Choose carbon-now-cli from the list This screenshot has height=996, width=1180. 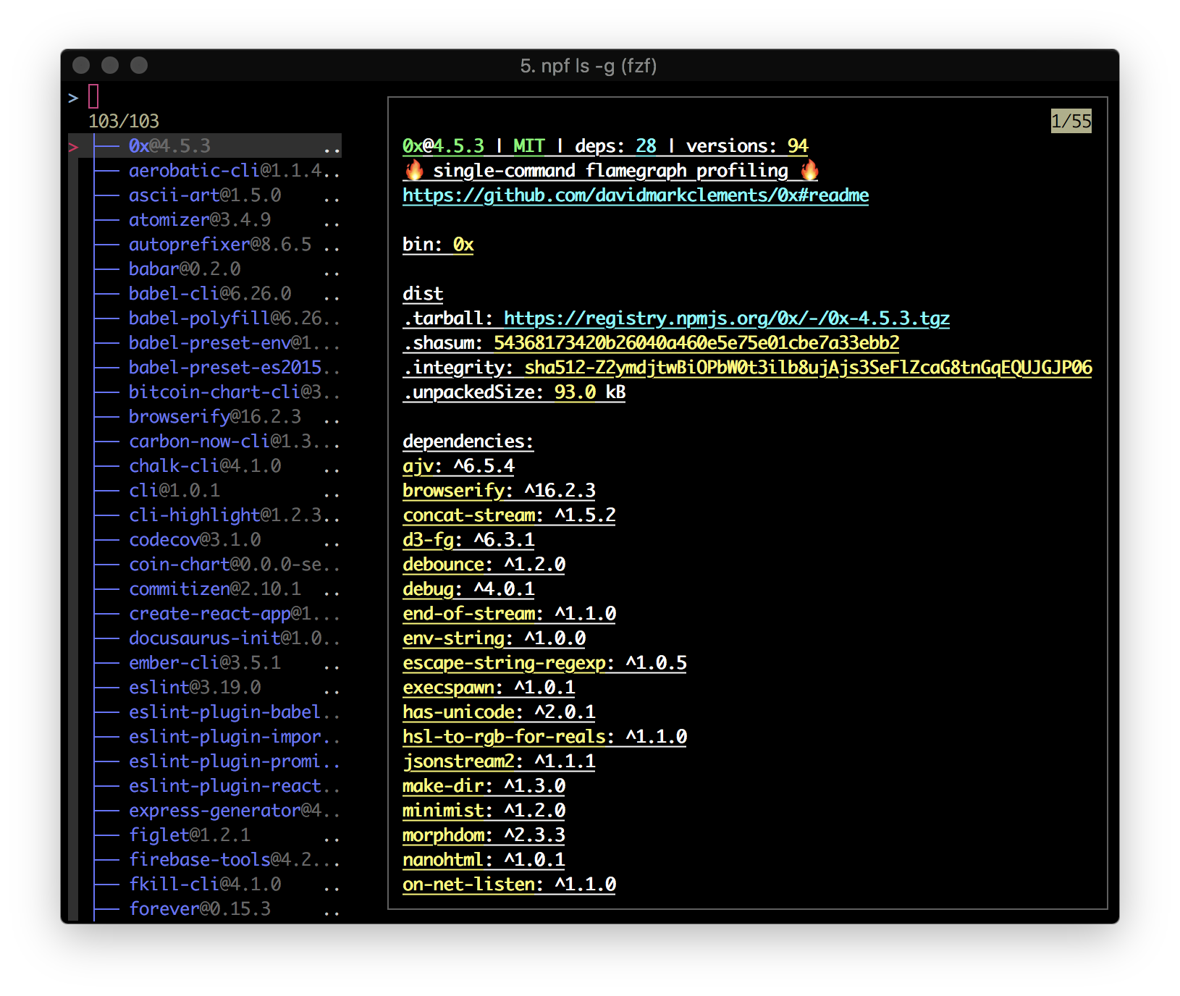pyautogui.click(x=205, y=442)
